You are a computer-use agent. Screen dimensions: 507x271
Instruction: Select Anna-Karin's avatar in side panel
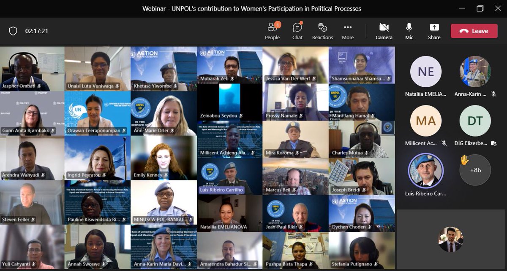[x=475, y=72]
